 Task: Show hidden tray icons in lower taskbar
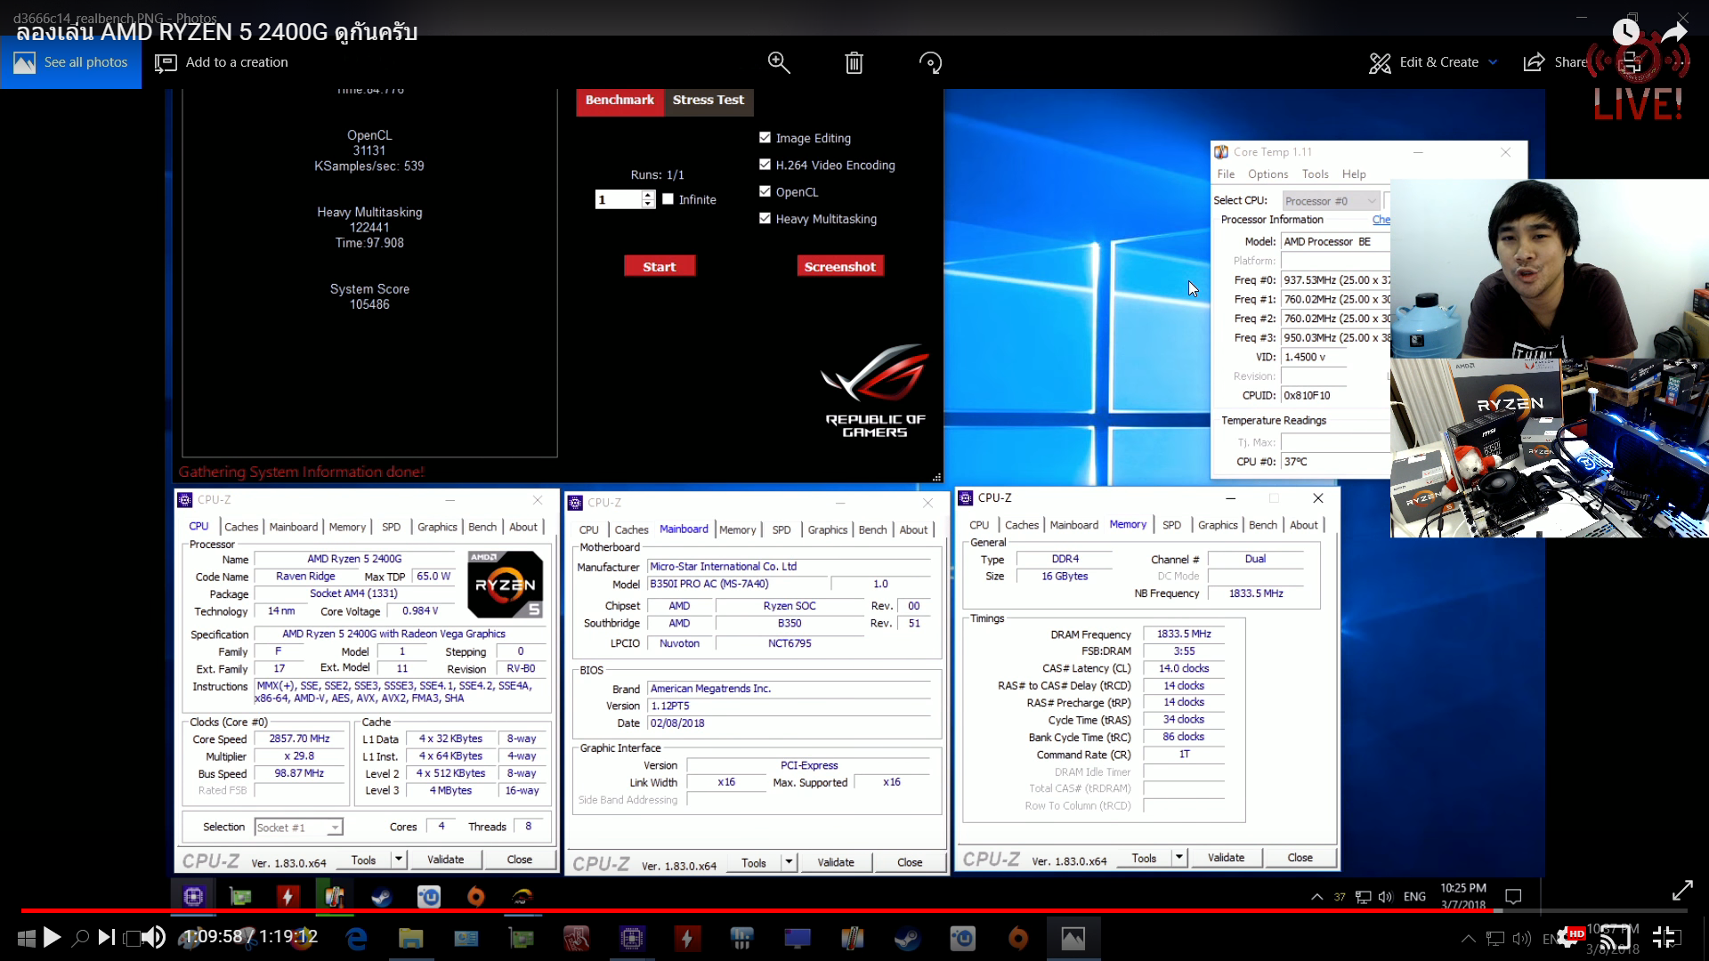[1469, 939]
